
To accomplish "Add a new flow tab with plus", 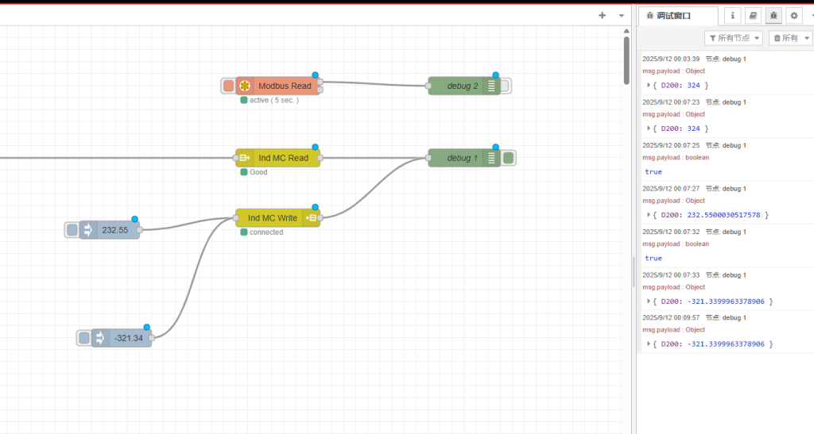I will coord(602,15).
